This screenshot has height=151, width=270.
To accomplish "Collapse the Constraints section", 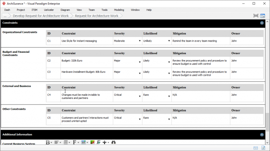I will pos(262,23).
